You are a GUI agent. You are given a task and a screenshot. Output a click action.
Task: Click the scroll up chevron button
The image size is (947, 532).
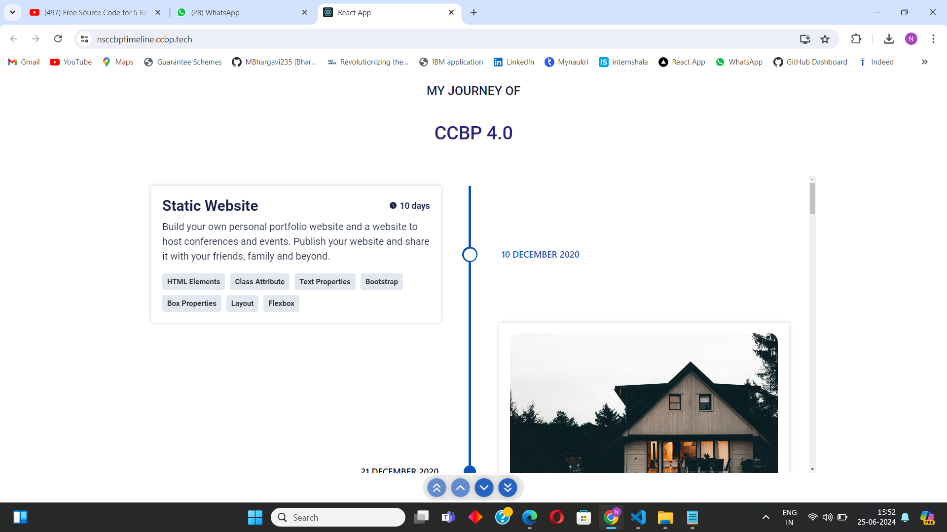[x=460, y=488]
